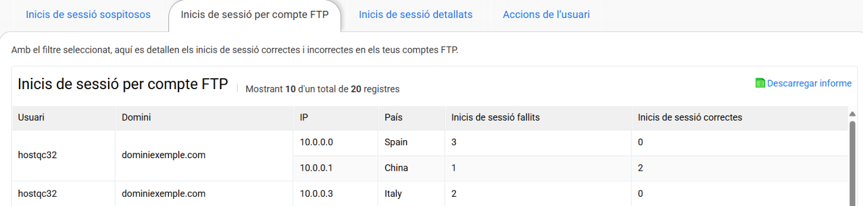Click the scrollbar up arrow
Screen dimensions: 863x206
pyautogui.click(x=852, y=114)
